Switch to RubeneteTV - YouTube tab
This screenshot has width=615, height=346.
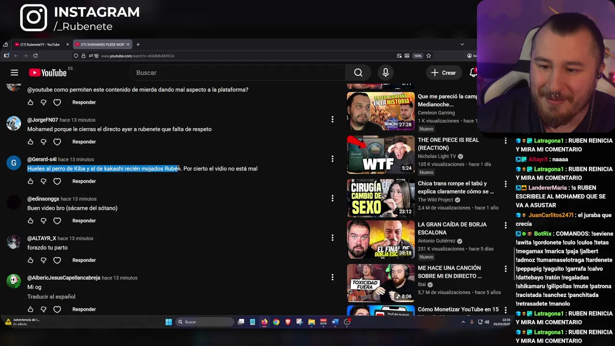(39, 44)
